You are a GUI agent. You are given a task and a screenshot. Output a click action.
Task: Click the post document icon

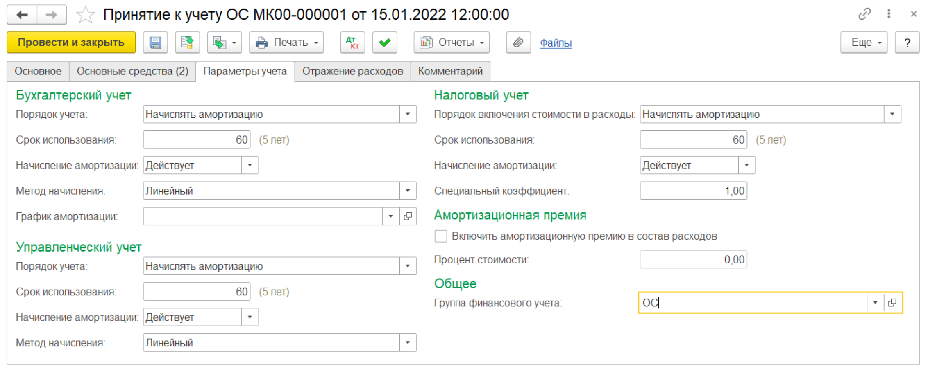[187, 43]
